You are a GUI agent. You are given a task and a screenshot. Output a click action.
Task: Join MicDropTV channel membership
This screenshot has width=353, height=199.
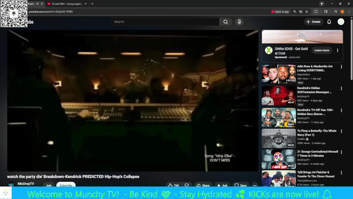coord(49,185)
